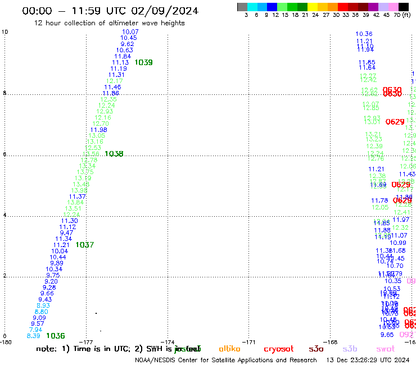Click the wave height value '7.94'
Image resolution: width=416 pixels, height=365 pixels.
[x=35, y=330]
